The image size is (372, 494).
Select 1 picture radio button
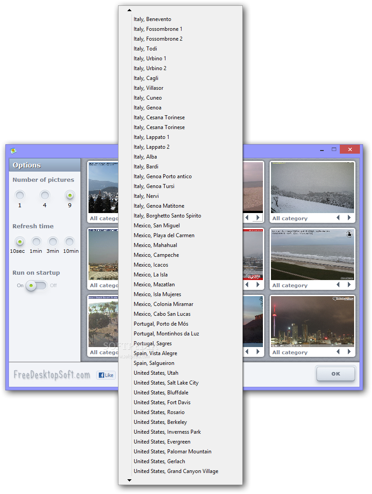tap(20, 195)
